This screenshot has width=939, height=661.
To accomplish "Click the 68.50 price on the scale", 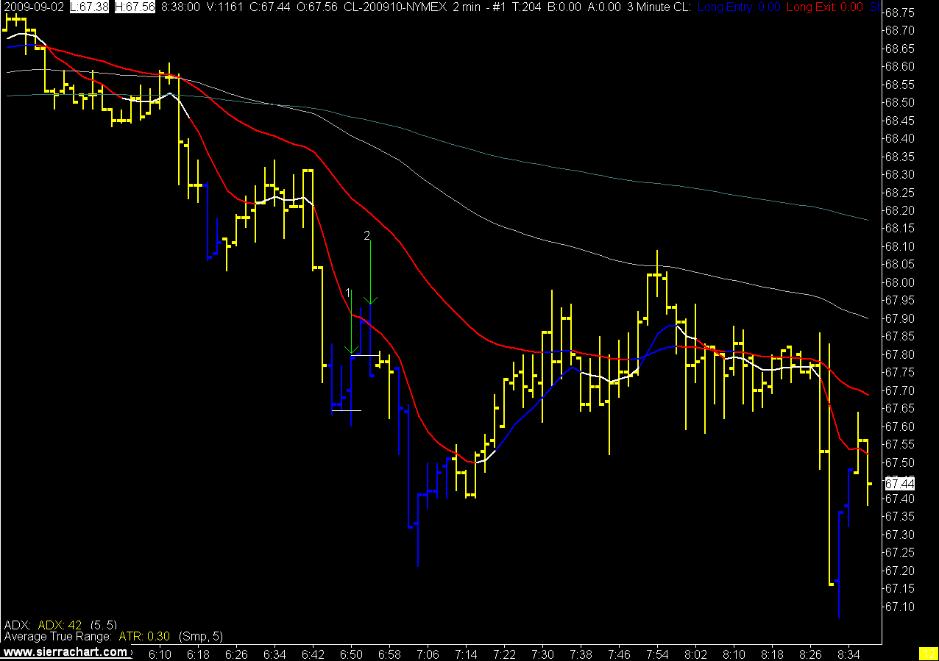I will point(900,102).
